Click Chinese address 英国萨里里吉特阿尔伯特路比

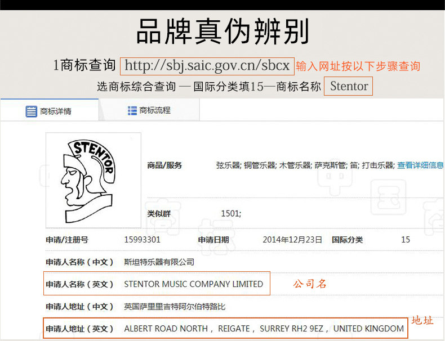pyautogui.click(x=175, y=307)
